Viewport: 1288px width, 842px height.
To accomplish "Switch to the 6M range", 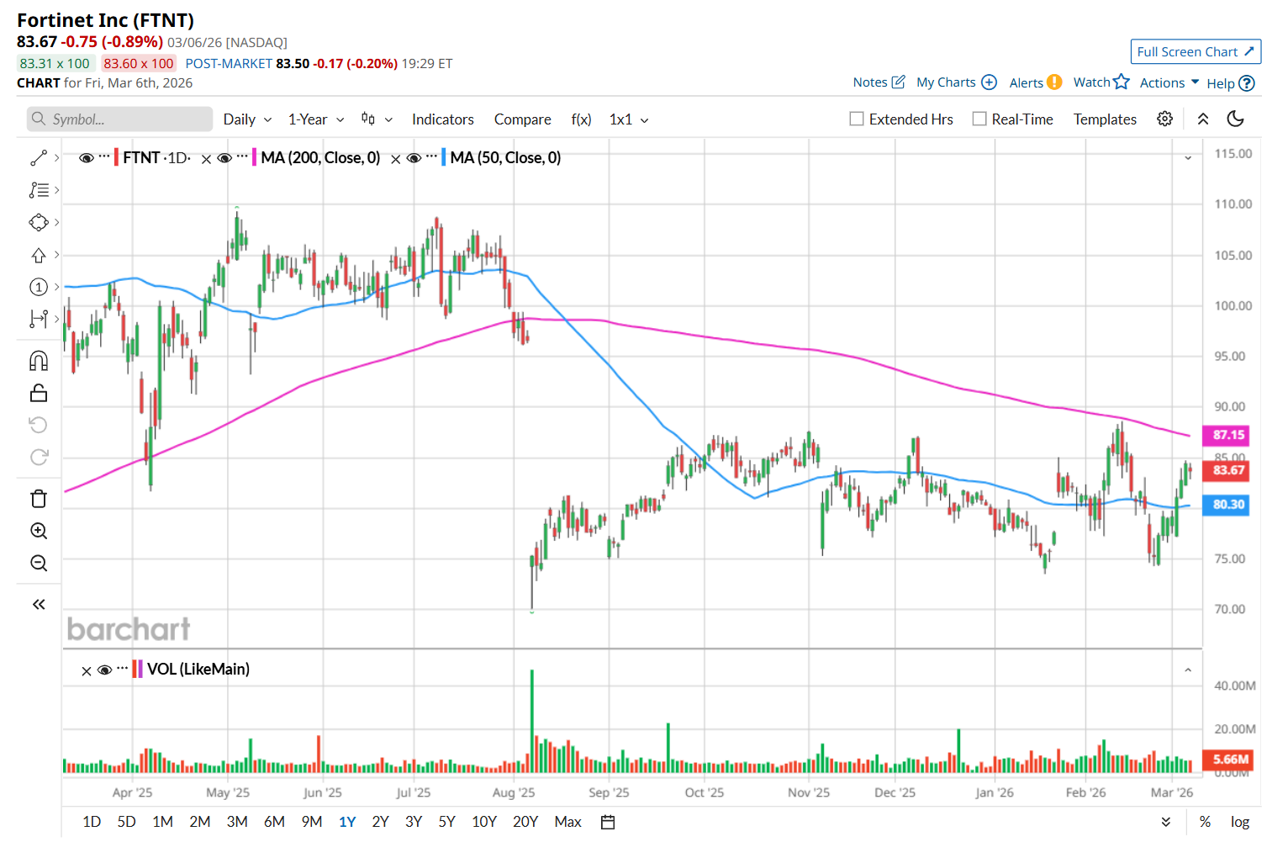I will point(274,822).
